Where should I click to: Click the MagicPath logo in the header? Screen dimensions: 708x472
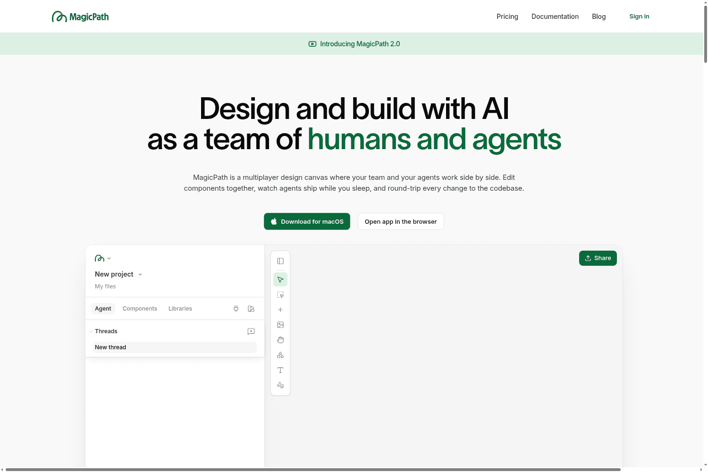(x=80, y=17)
